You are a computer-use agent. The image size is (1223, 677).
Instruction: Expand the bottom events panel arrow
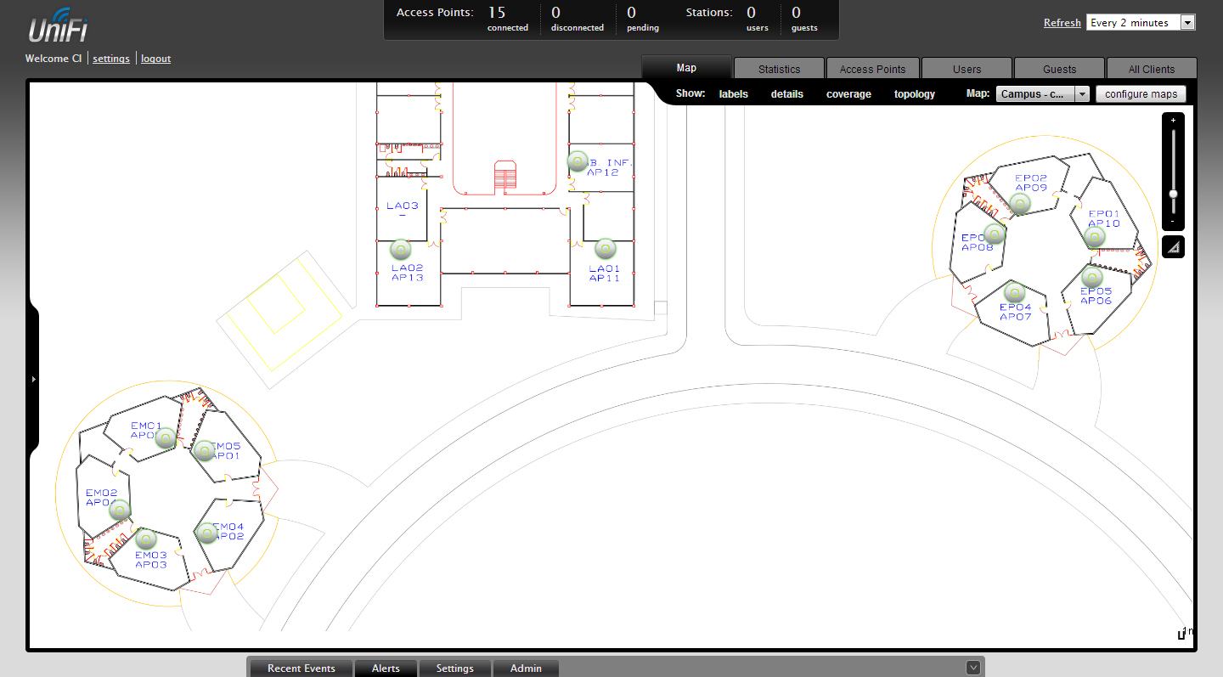(974, 668)
